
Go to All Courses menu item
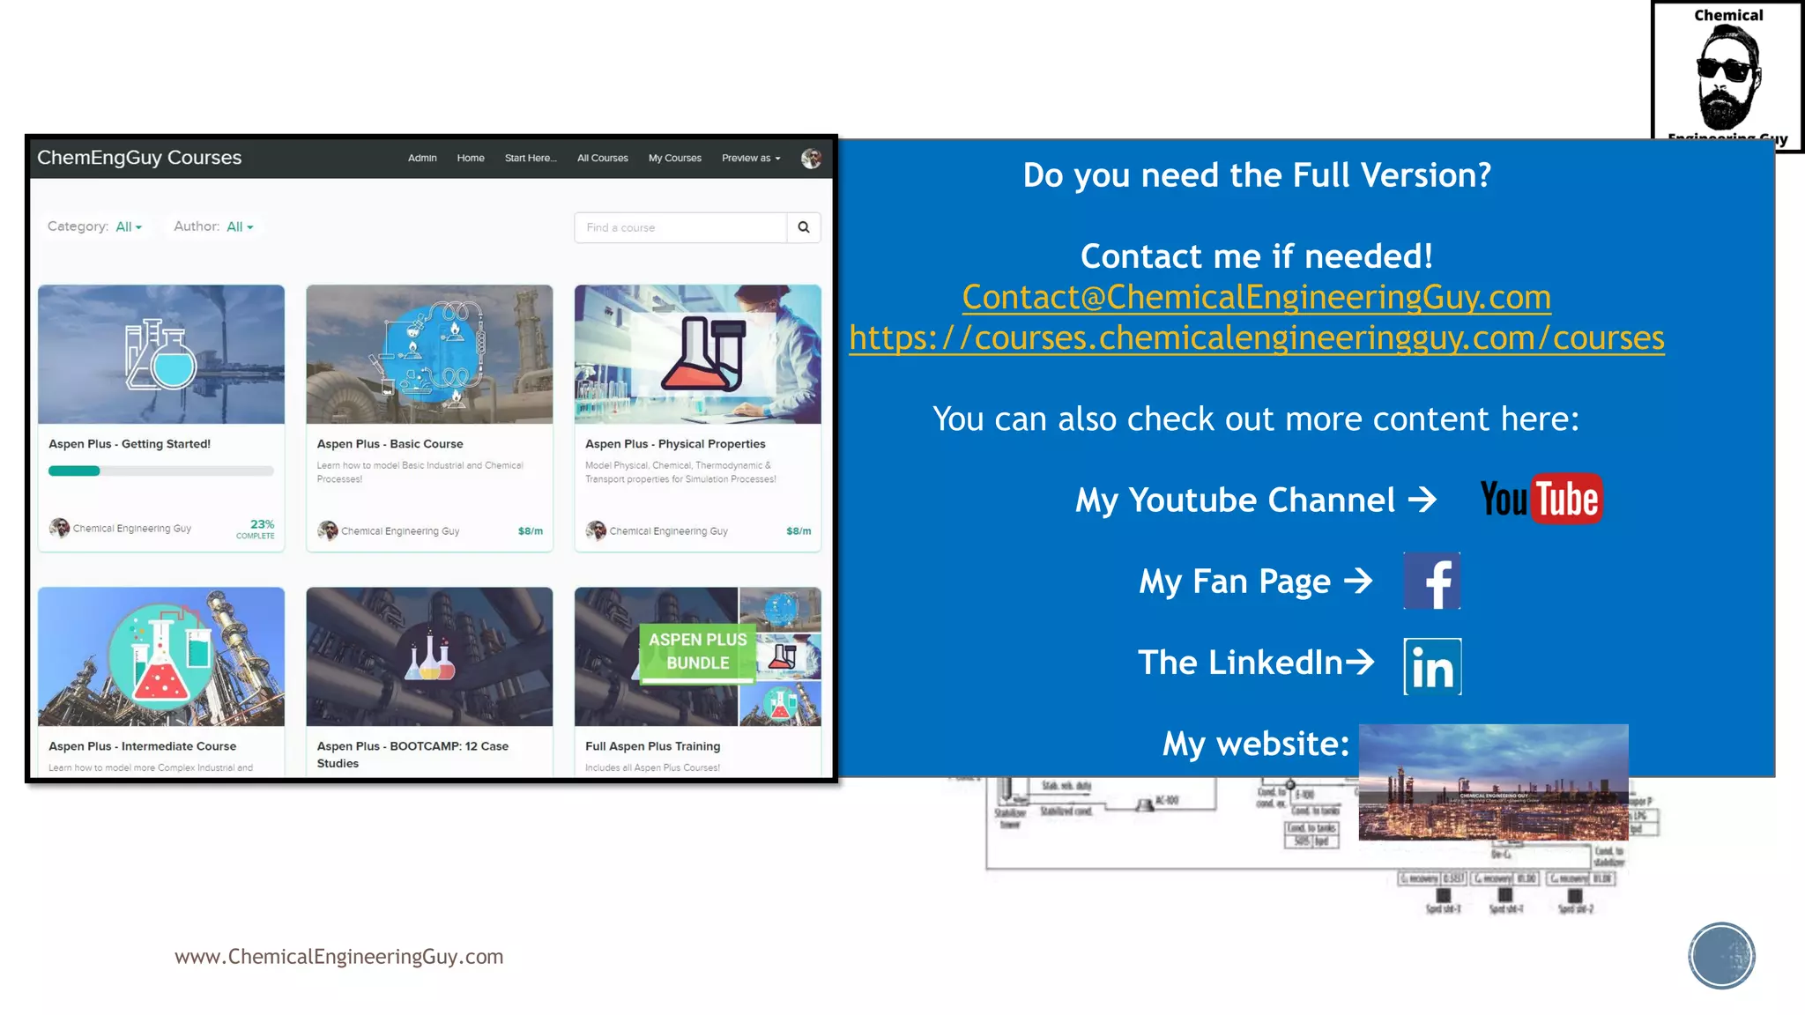(x=603, y=159)
